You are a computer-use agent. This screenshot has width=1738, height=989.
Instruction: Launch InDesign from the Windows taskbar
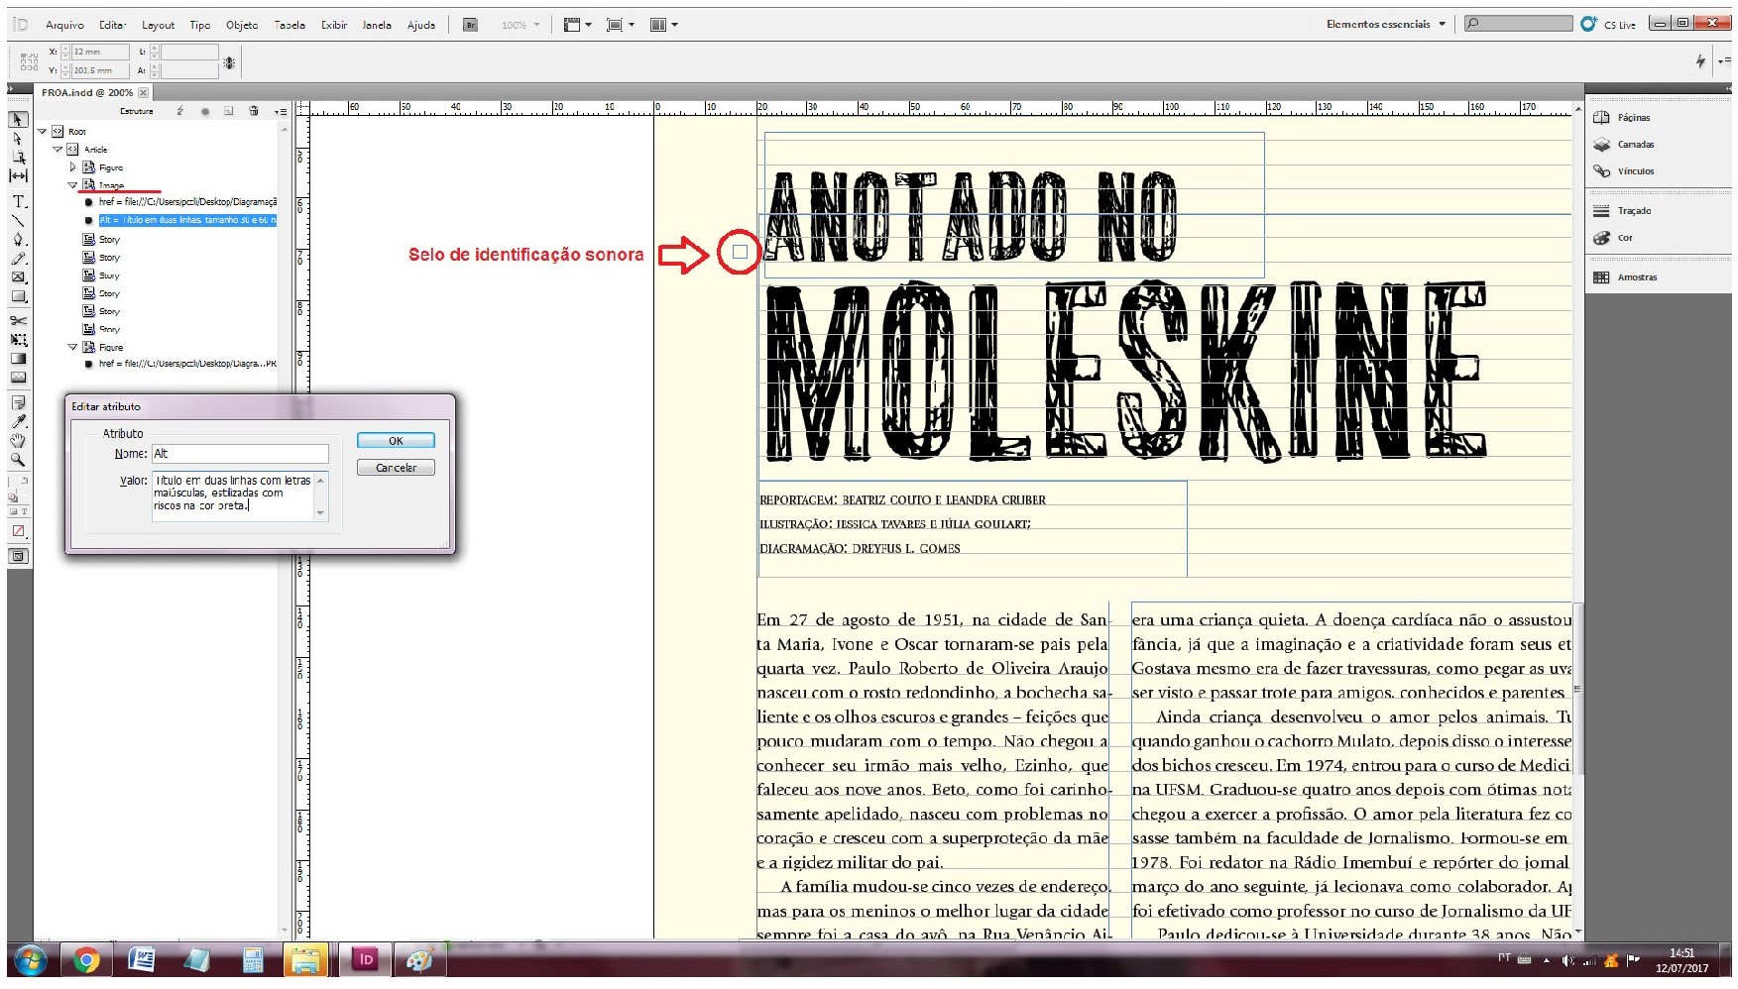366,959
